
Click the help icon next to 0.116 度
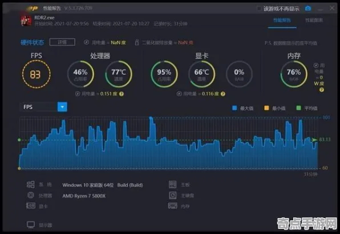223,94
